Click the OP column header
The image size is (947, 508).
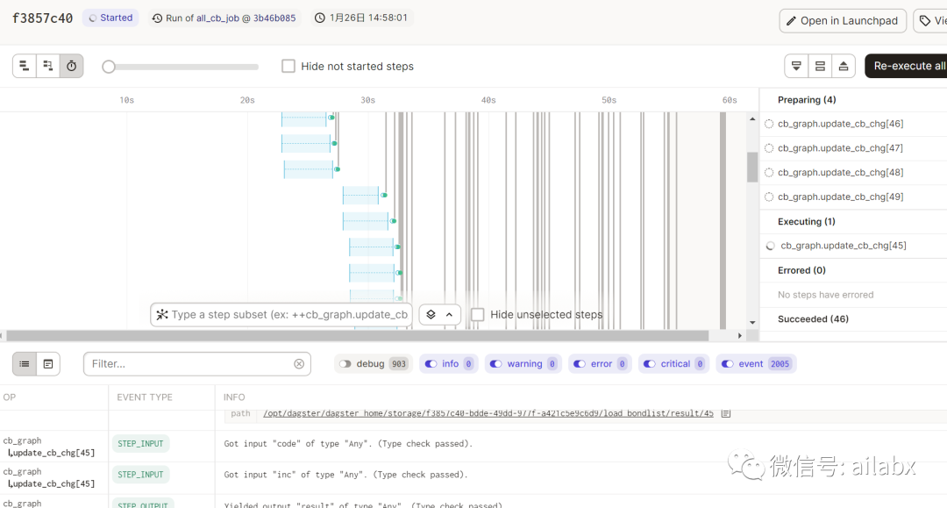[10, 397]
